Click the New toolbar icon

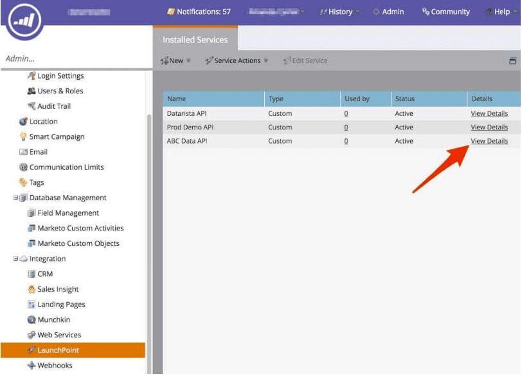pos(164,61)
